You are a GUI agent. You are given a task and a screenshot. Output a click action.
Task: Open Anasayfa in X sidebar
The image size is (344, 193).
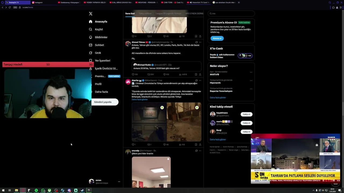click(x=98, y=21)
